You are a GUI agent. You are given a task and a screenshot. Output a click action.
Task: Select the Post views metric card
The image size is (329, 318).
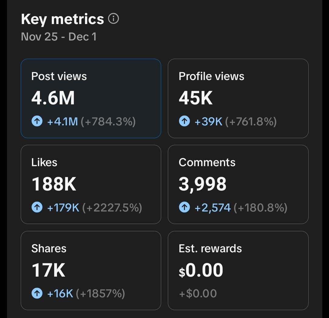point(91,99)
